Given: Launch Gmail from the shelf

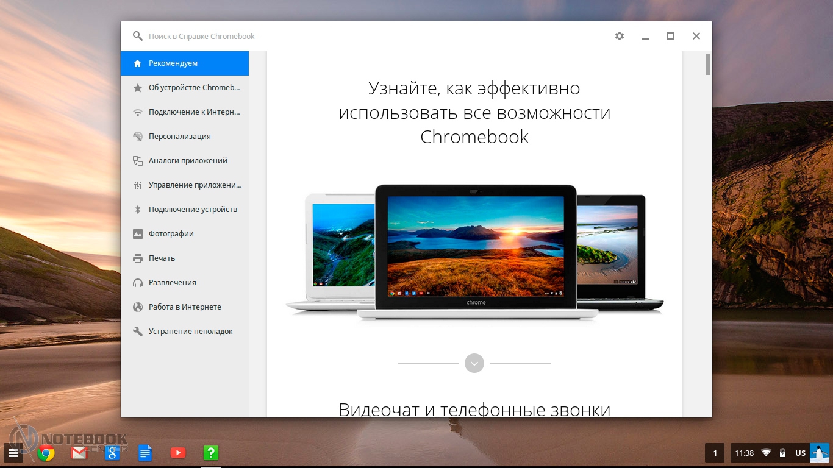Looking at the screenshot, I should point(79,453).
